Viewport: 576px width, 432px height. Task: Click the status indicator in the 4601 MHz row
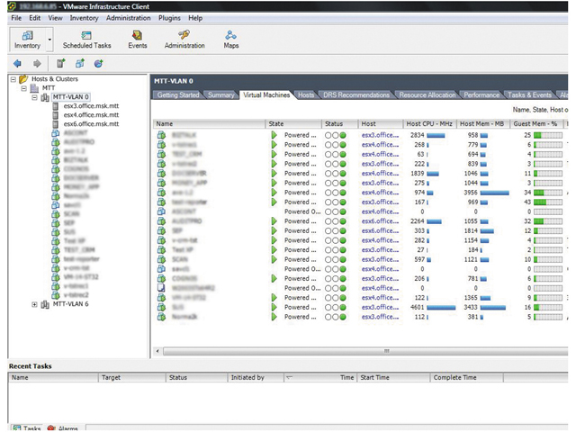pyautogui.click(x=335, y=308)
